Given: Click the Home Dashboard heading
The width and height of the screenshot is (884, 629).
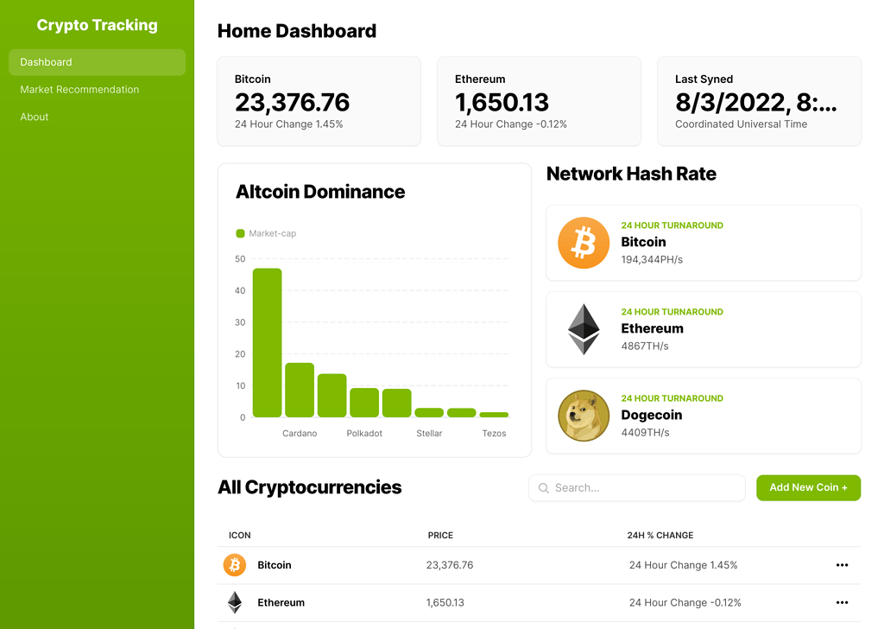Looking at the screenshot, I should coord(296,30).
